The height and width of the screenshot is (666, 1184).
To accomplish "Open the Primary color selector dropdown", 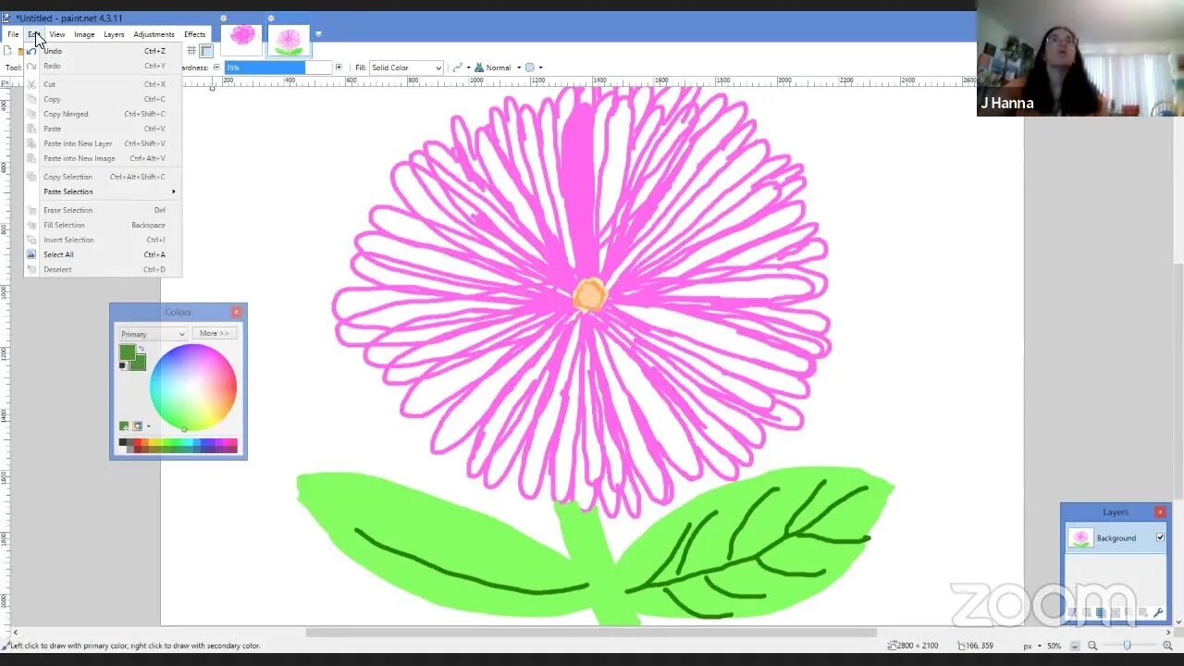I will (x=153, y=334).
